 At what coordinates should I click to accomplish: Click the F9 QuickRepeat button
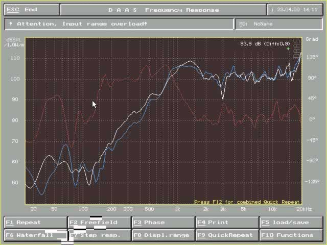[x=227, y=235]
